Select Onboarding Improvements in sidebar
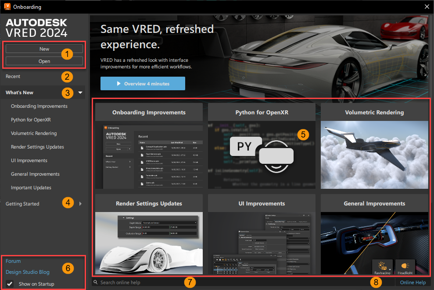The image size is (434, 290). (39, 106)
